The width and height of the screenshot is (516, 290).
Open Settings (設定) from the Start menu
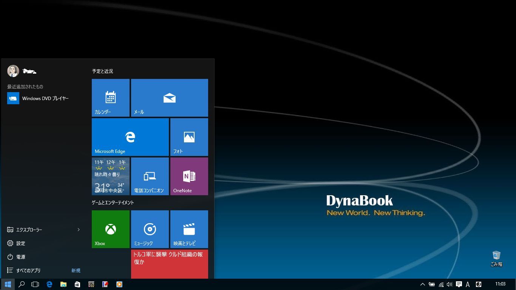[21, 243]
